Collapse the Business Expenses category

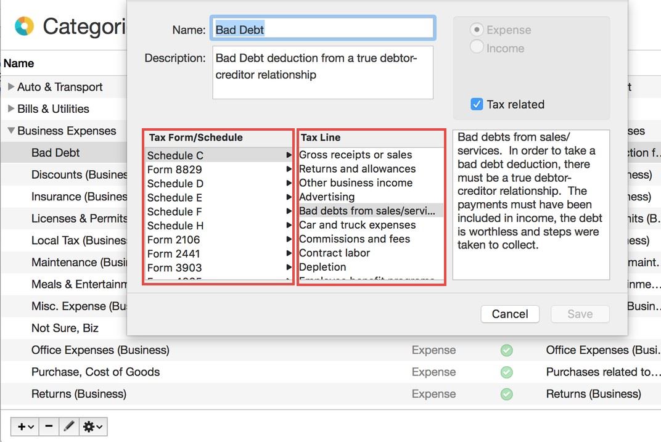pyautogui.click(x=11, y=131)
